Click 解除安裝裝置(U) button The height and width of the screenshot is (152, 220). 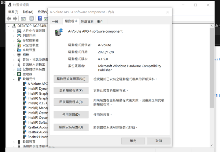71,127
